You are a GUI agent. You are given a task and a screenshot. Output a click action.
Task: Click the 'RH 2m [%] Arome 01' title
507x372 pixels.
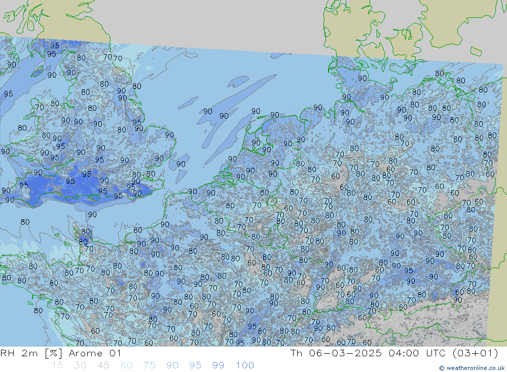click(x=61, y=353)
